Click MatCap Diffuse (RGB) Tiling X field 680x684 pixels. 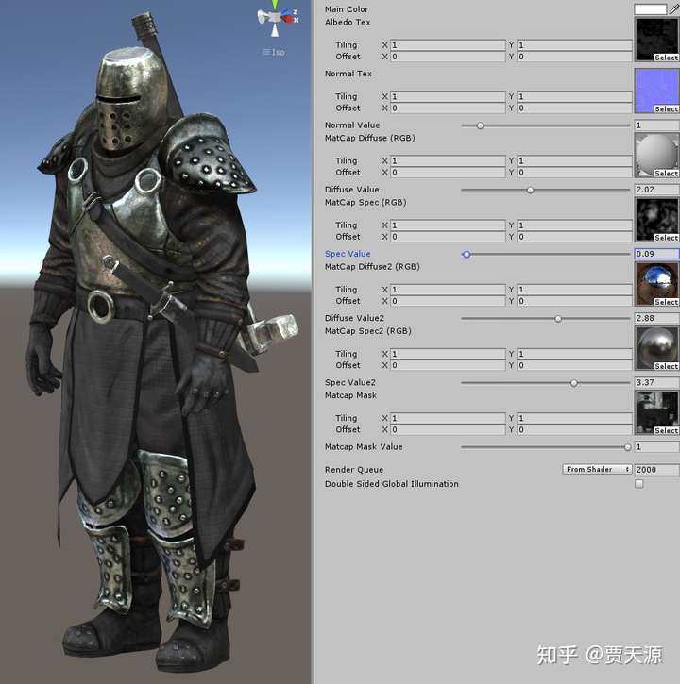click(x=448, y=161)
